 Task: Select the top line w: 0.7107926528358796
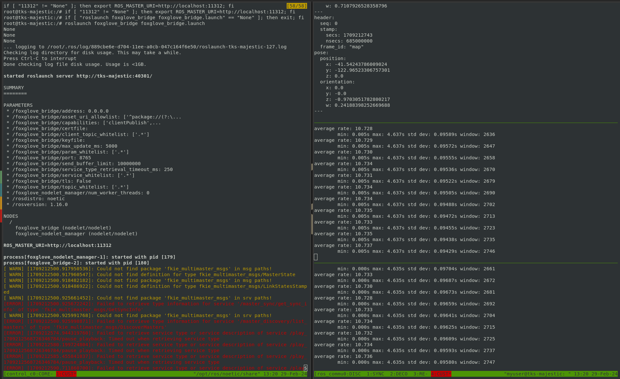[x=356, y=6]
